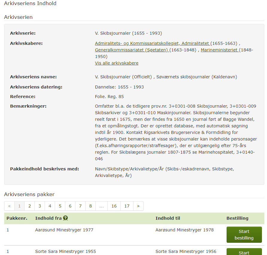Image resolution: width=267 pixels, height=255 pixels.
Task: Click the Dannelse: 1655 - 1993 text
Action: coord(119,87)
